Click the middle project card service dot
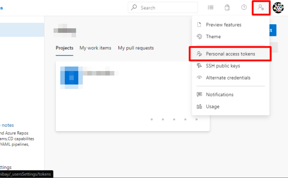The image size is (288, 178). point(174,120)
